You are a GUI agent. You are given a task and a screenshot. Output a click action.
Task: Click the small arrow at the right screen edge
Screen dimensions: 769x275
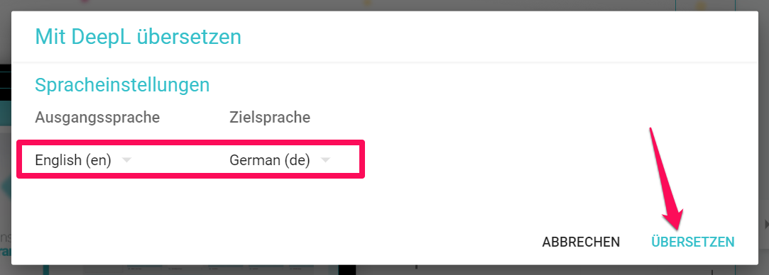click(767, 224)
